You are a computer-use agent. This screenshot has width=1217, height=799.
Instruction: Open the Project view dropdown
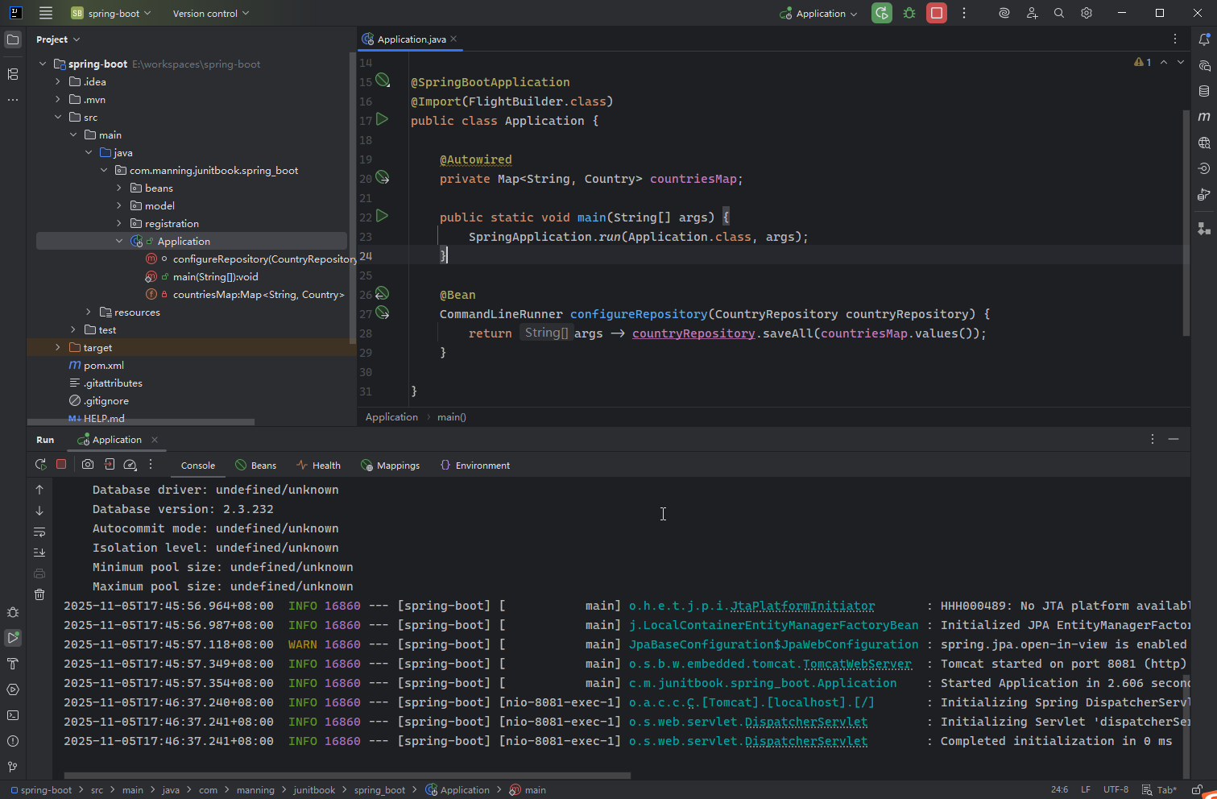point(58,39)
